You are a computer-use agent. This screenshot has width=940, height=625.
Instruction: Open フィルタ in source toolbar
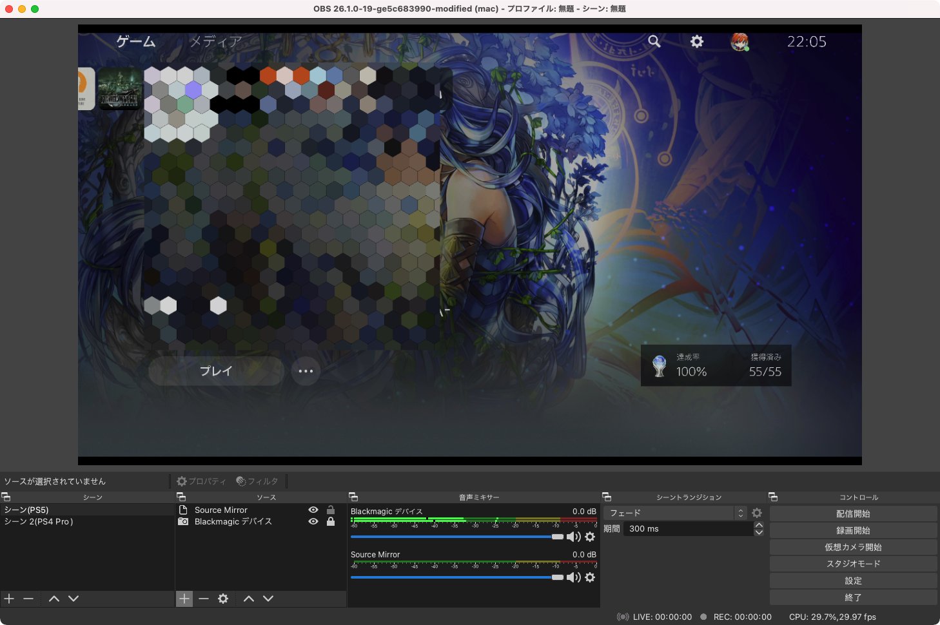tap(257, 481)
